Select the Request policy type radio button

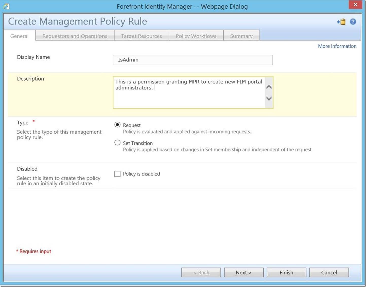(x=117, y=125)
